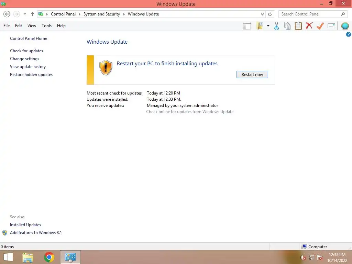Expand breadcrumb arrow after Control Panel
The image size is (352, 264).
click(79, 14)
